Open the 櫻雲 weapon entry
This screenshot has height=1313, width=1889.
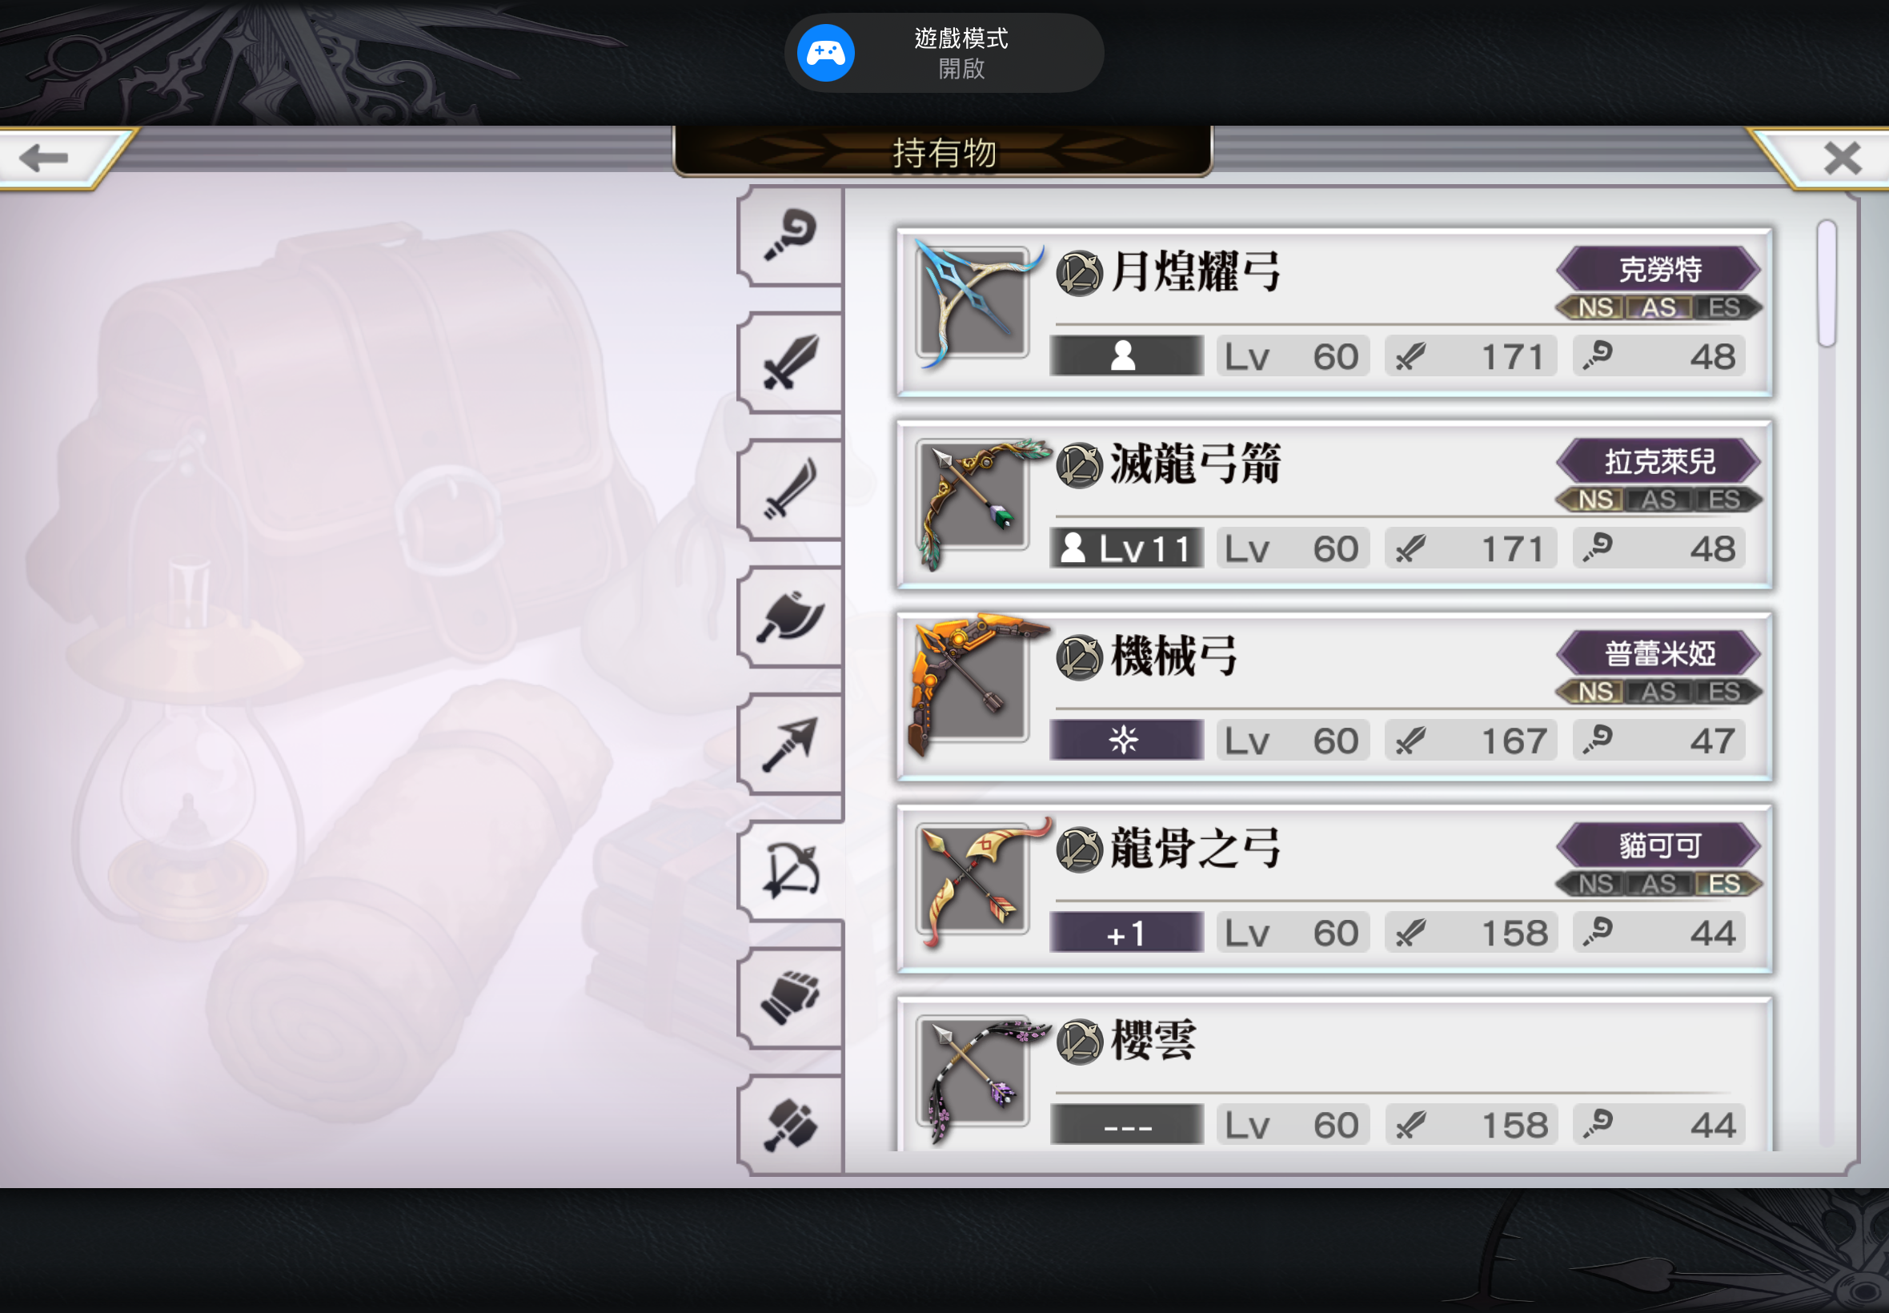pyautogui.click(x=1334, y=1074)
